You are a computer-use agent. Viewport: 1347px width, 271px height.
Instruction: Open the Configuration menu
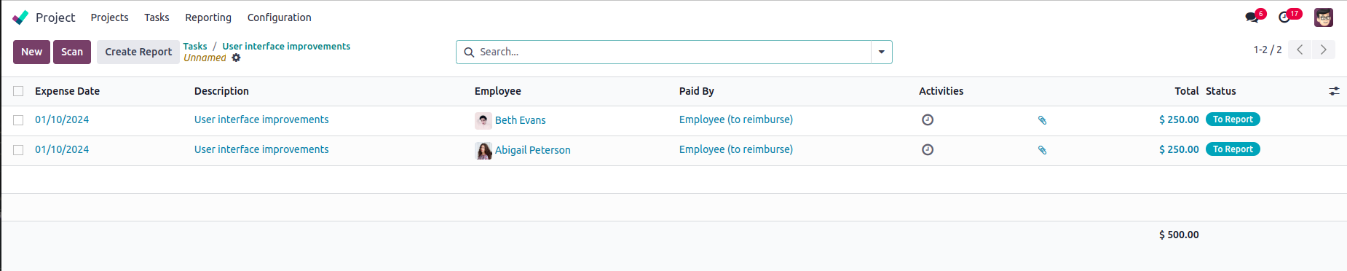pyautogui.click(x=279, y=17)
